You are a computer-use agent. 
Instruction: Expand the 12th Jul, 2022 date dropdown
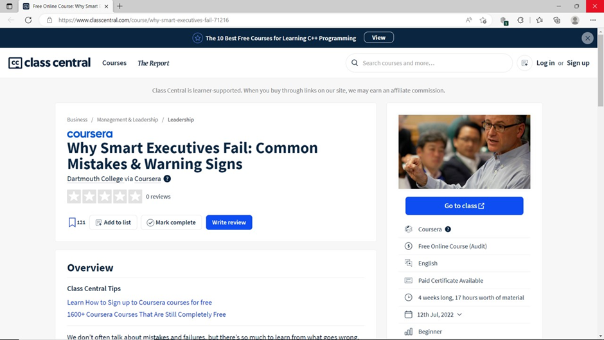coord(459,314)
